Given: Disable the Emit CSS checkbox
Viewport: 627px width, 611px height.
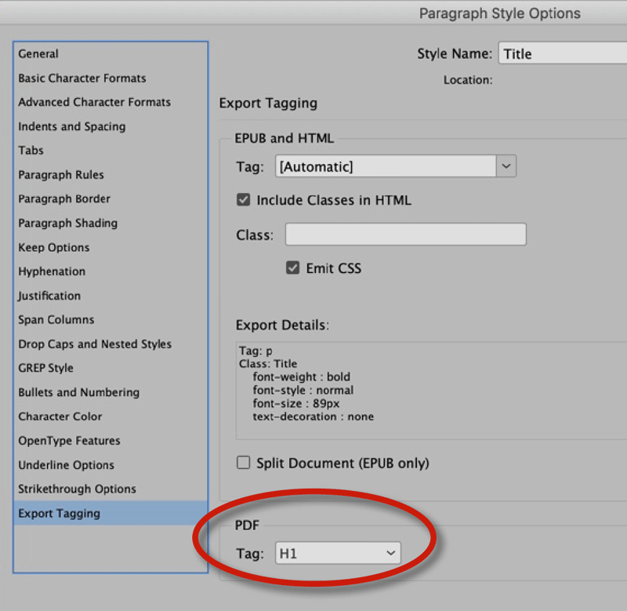Looking at the screenshot, I should (x=292, y=267).
